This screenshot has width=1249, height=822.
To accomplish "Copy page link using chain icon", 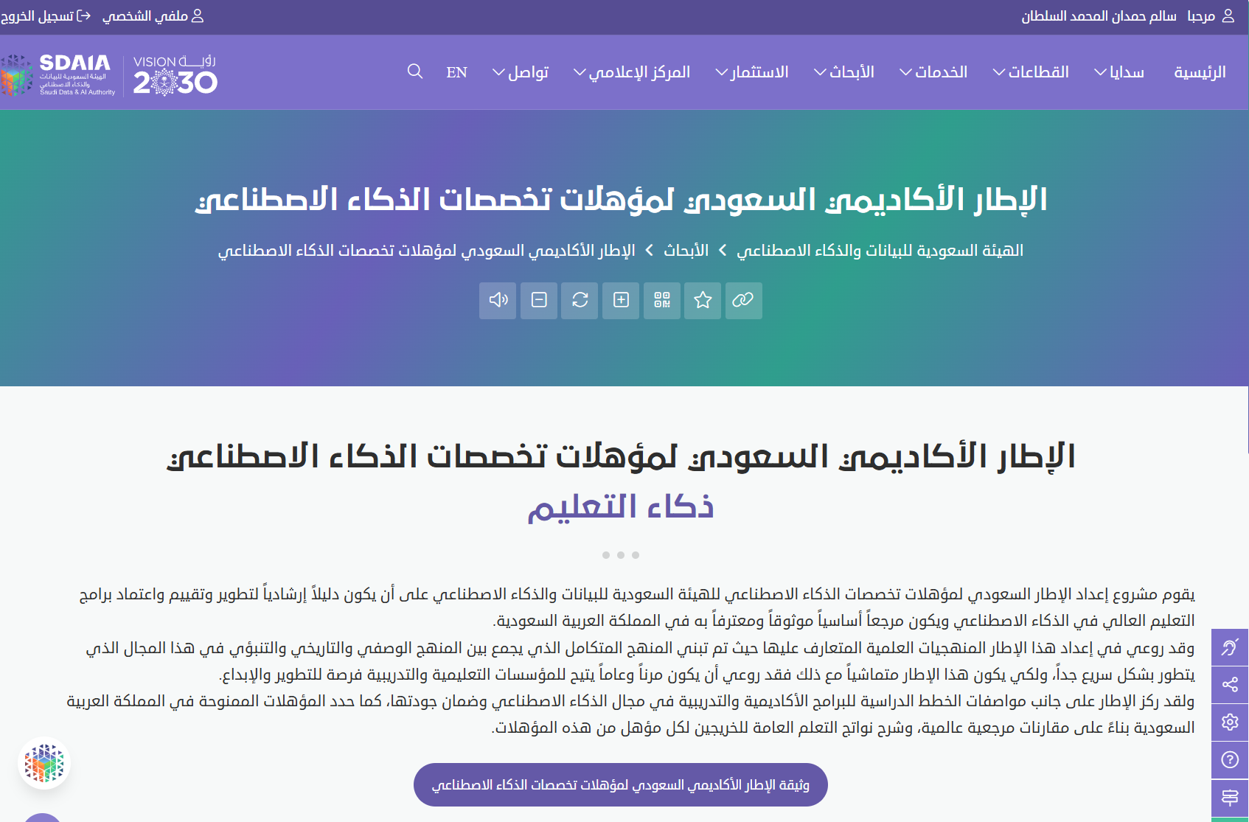I will pos(743,300).
